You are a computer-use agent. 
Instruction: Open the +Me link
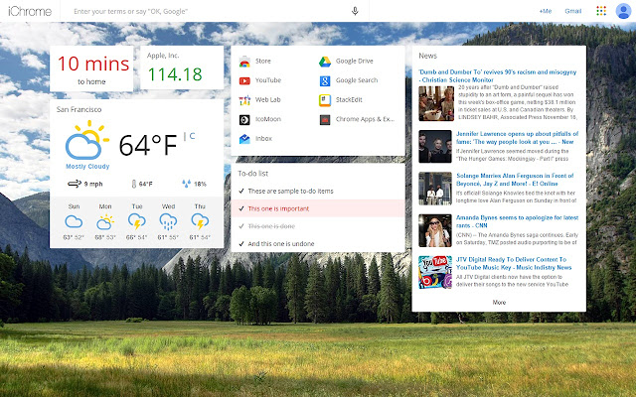[x=546, y=11]
